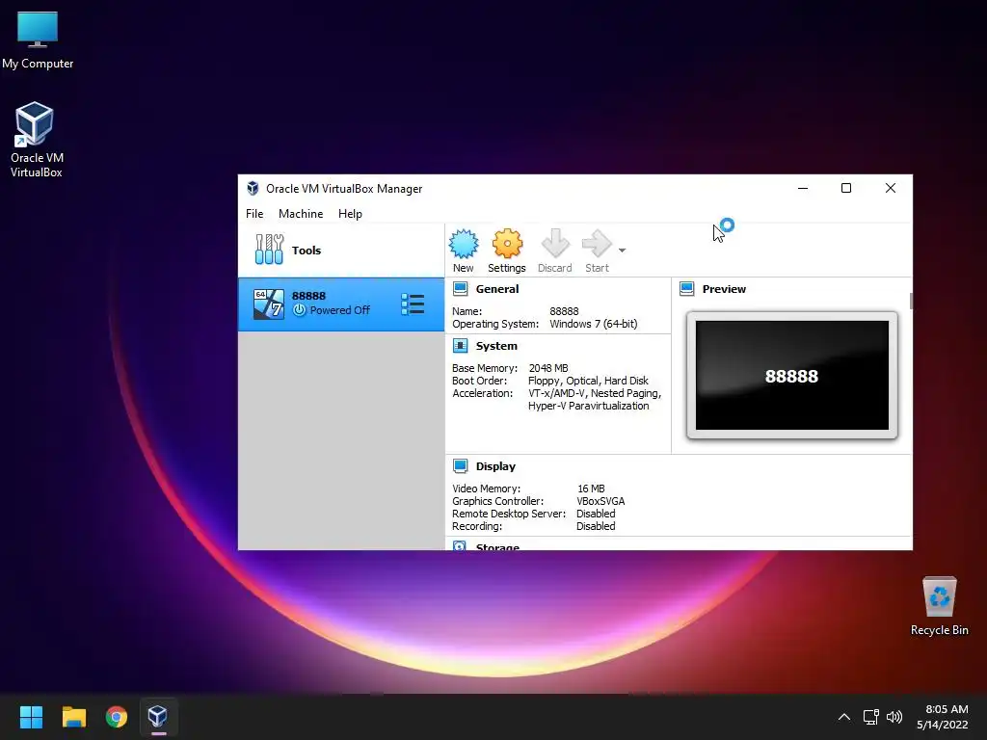987x740 pixels.
Task: Click the 'VBoxSVGA' graphics controller value
Action: pyautogui.click(x=600, y=501)
